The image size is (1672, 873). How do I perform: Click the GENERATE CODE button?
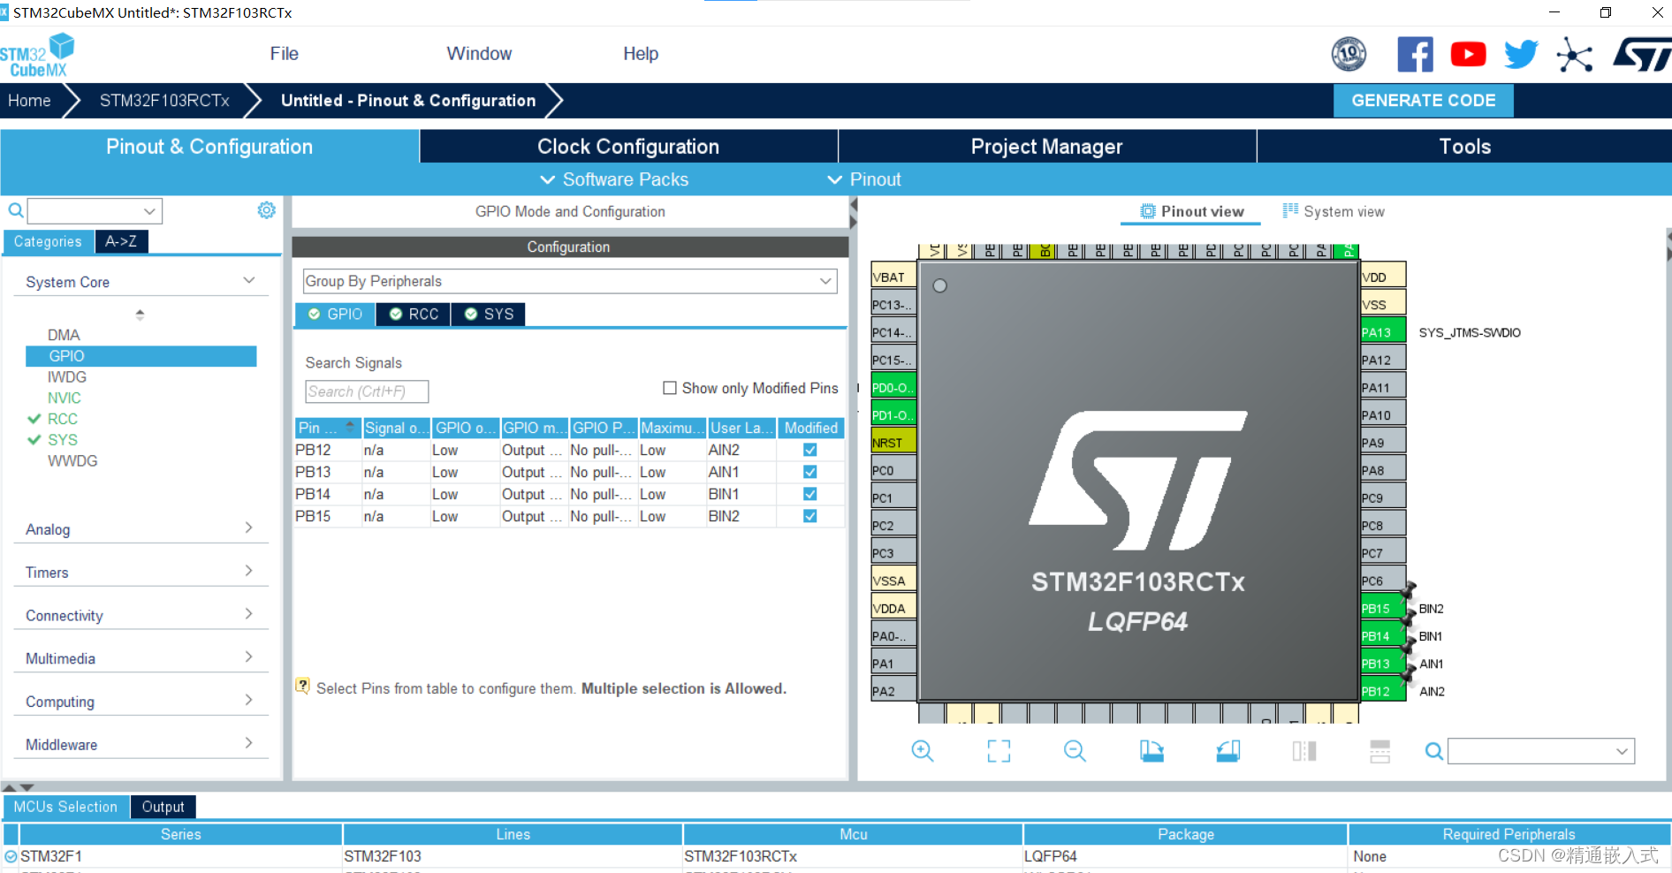click(x=1423, y=101)
